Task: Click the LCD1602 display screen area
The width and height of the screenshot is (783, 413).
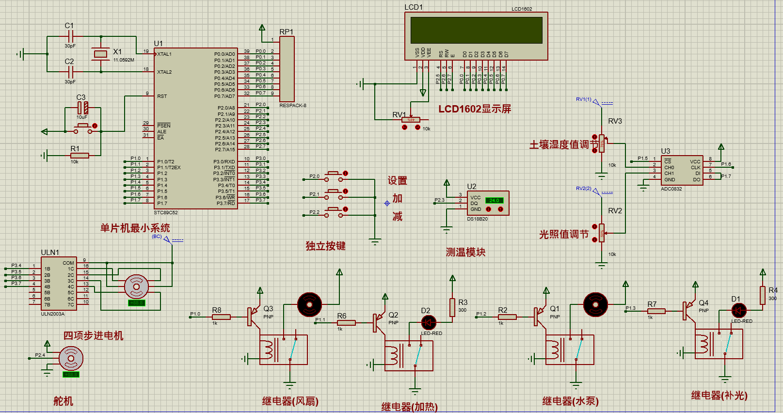Action: point(476,30)
